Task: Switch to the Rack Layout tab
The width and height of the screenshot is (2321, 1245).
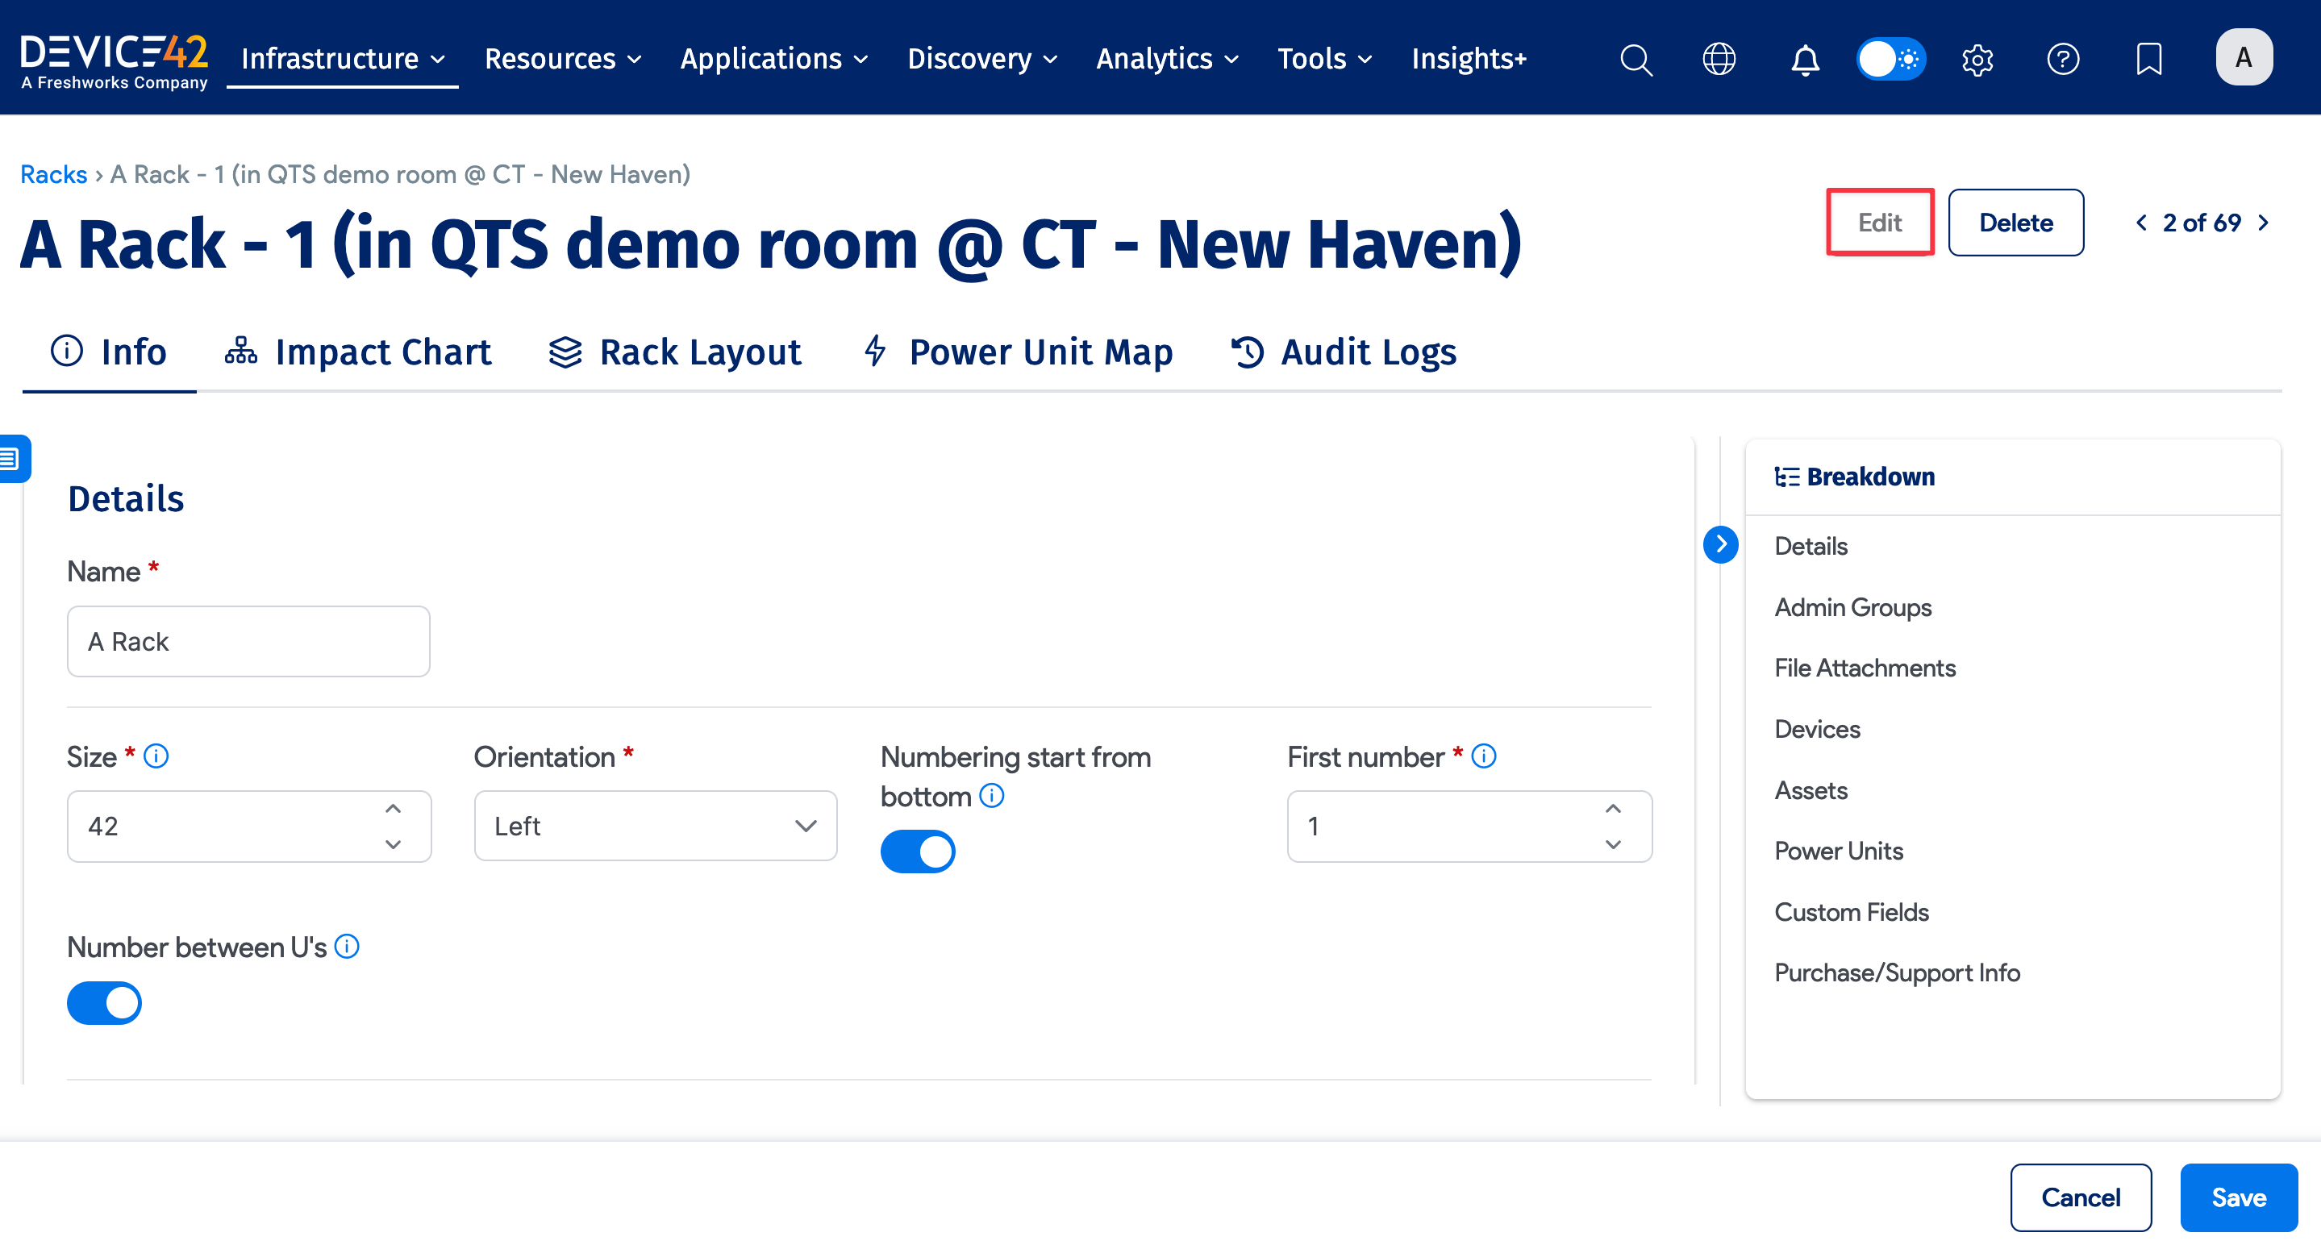Action: [x=675, y=352]
